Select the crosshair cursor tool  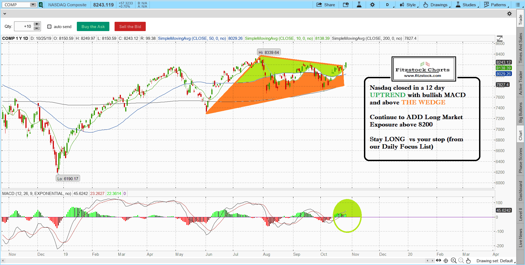pyautogui.click(x=446, y=261)
